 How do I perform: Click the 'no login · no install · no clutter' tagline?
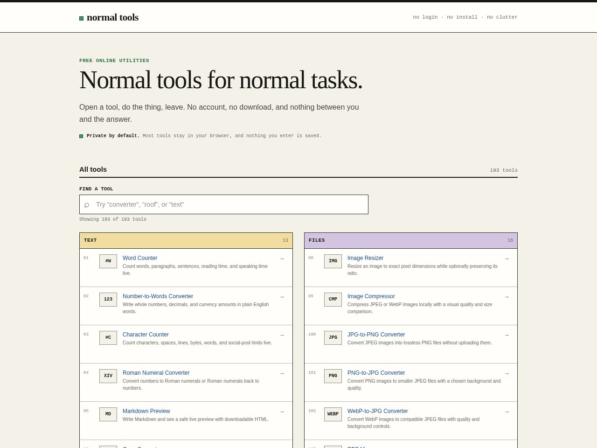(465, 17)
